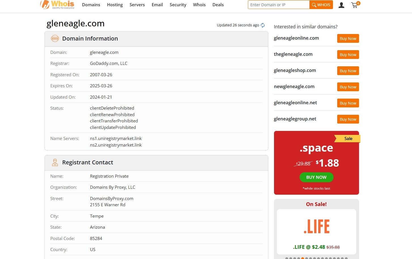Select the updated date 2024-01-21

(101, 97)
